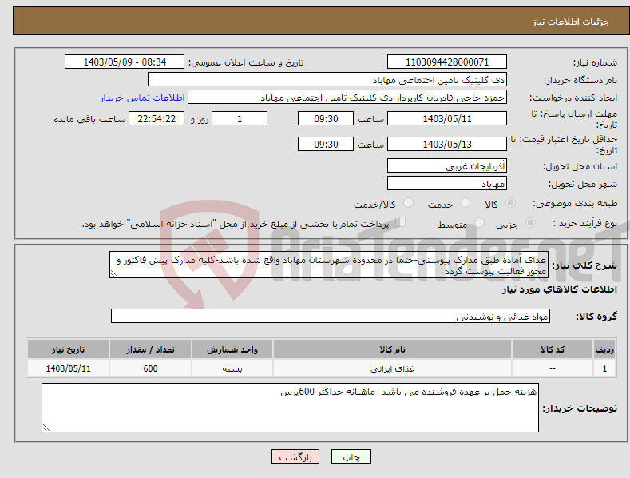Click the طبقه بندی موضوعی label
Image resolution: width=630 pixels, height=478 pixels.
[x=575, y=203]
